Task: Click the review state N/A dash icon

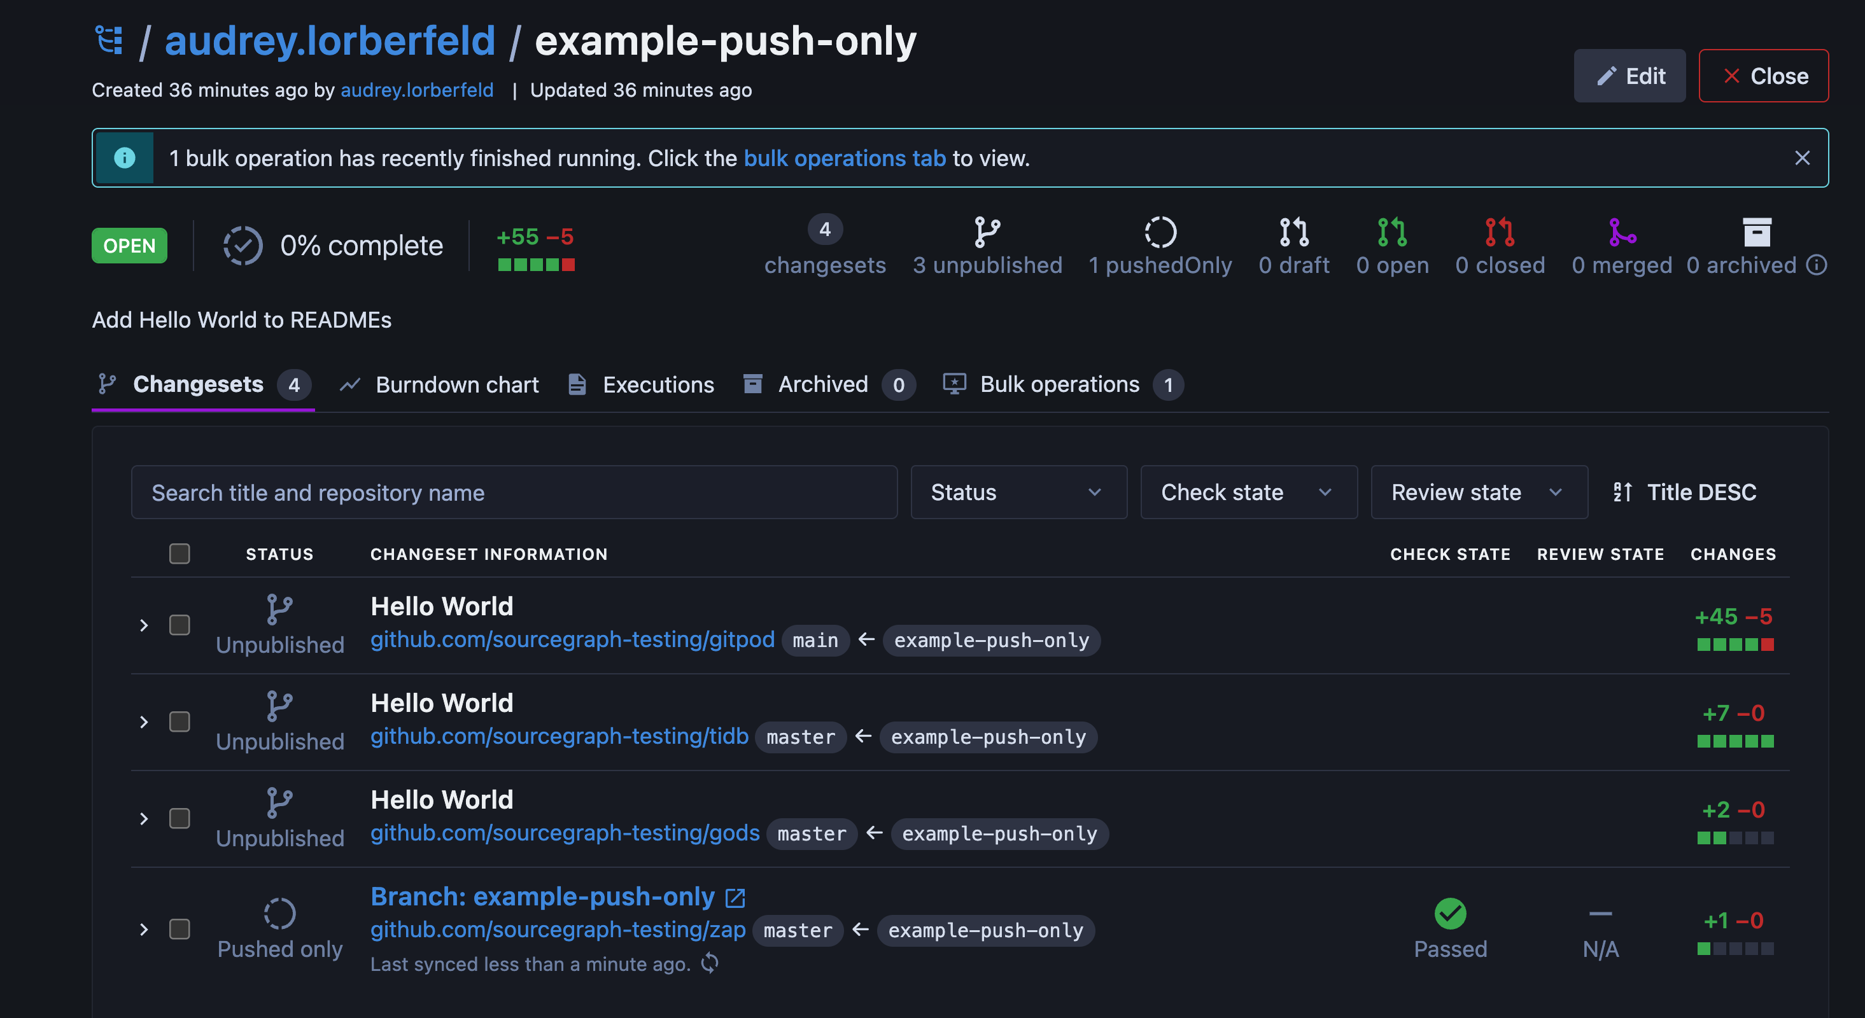Action: point(1600,913)
